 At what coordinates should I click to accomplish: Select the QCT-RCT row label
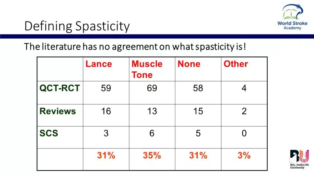pos(60,88)
